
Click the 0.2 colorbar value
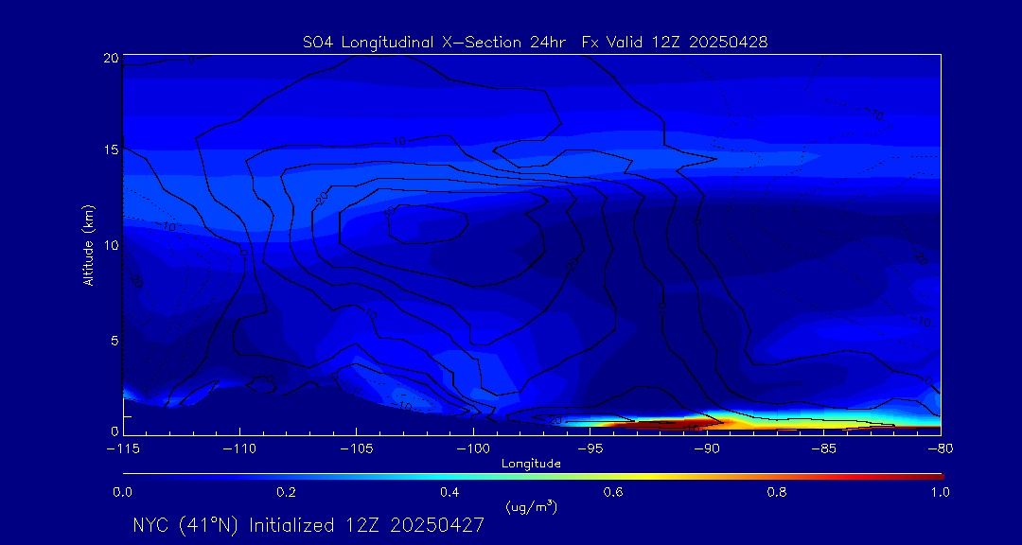click(286, 492)
